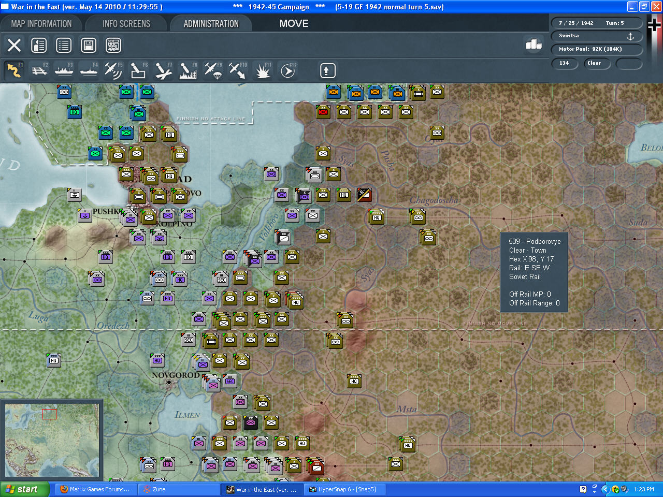Click the F11 explosion icon
The width and height of the screenshot is (663, 497).
coord(263,70)
